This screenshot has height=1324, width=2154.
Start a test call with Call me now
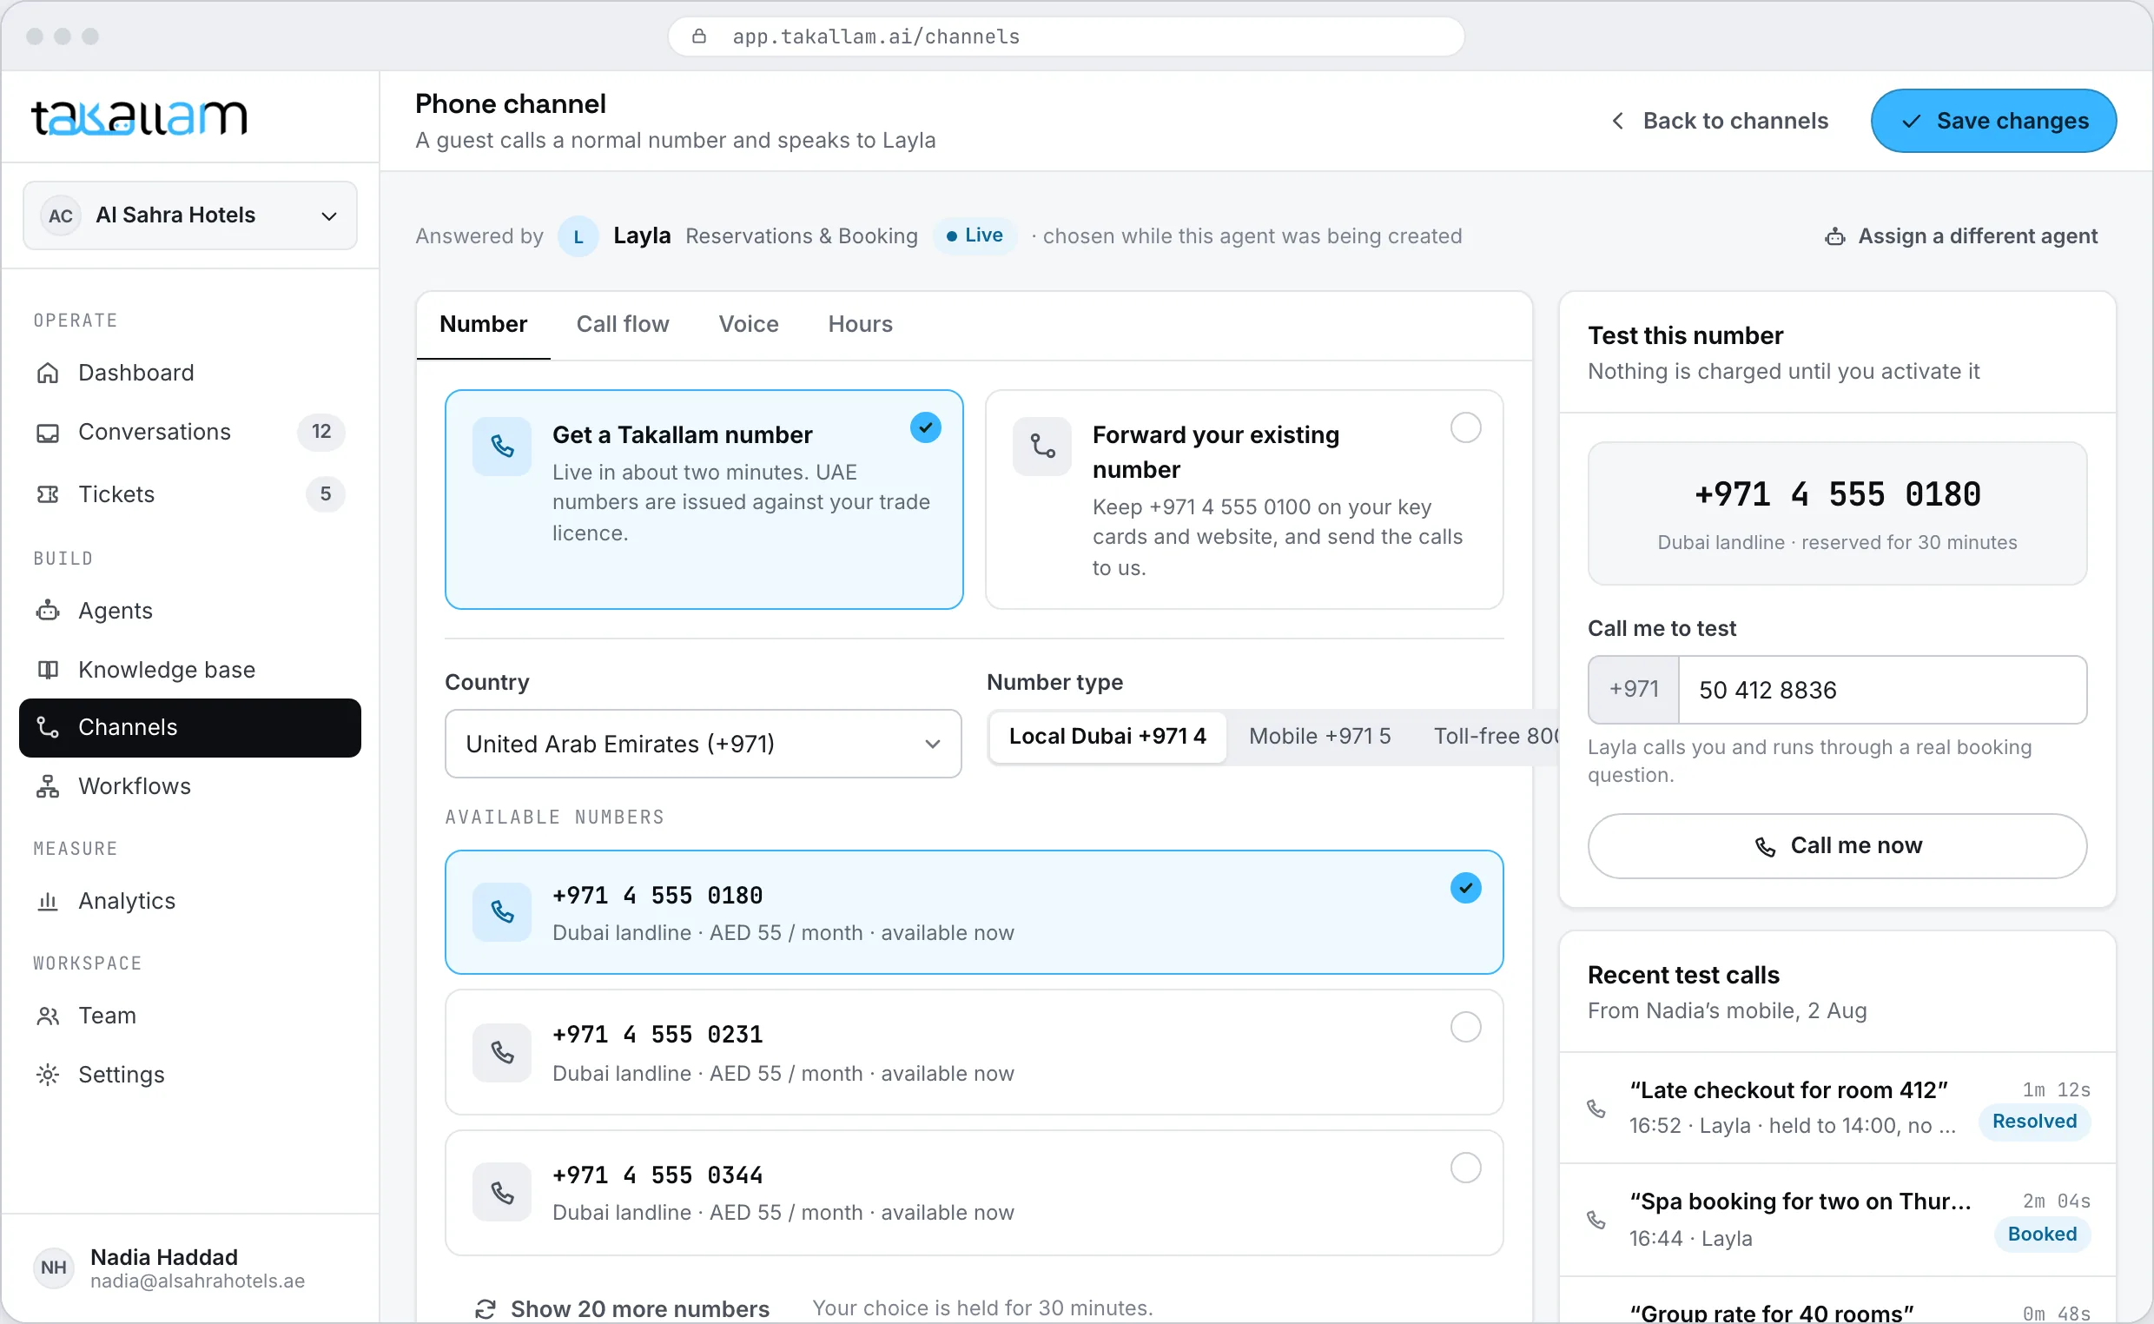click(x=1836, y=846)
